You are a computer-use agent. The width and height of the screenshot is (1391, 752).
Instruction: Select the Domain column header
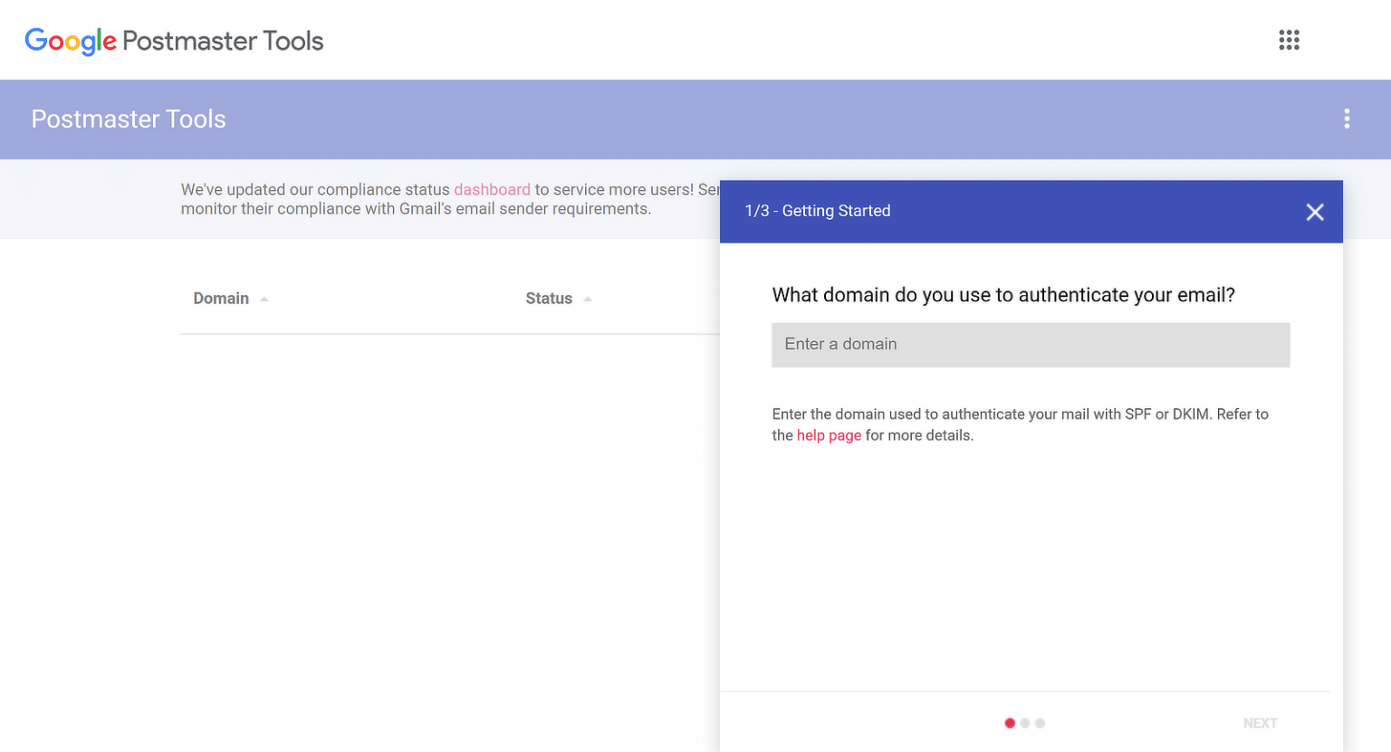221,298
